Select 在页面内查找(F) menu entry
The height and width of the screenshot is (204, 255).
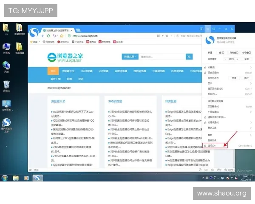point(215,89)
